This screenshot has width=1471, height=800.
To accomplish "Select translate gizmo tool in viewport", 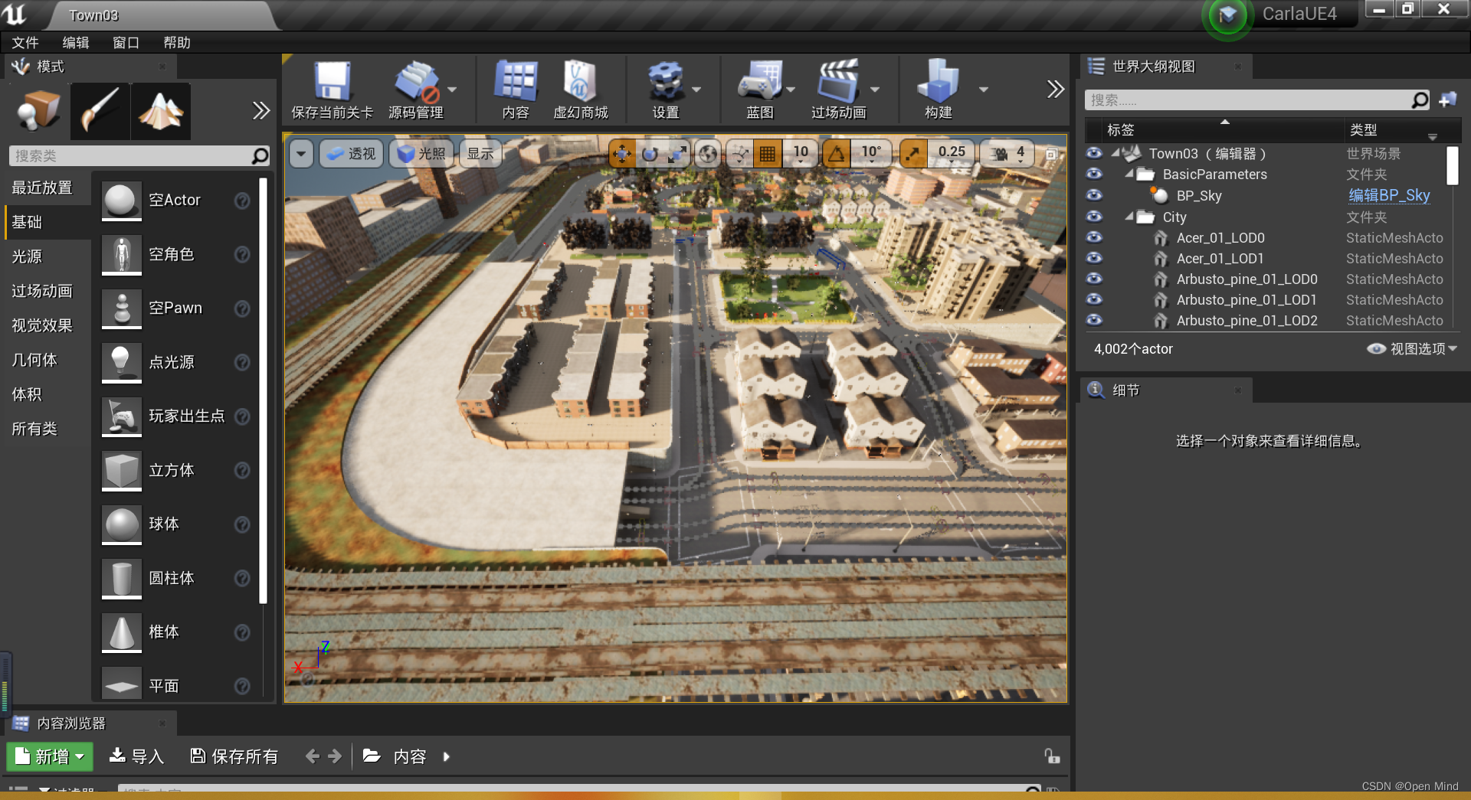I will [622, 154].
